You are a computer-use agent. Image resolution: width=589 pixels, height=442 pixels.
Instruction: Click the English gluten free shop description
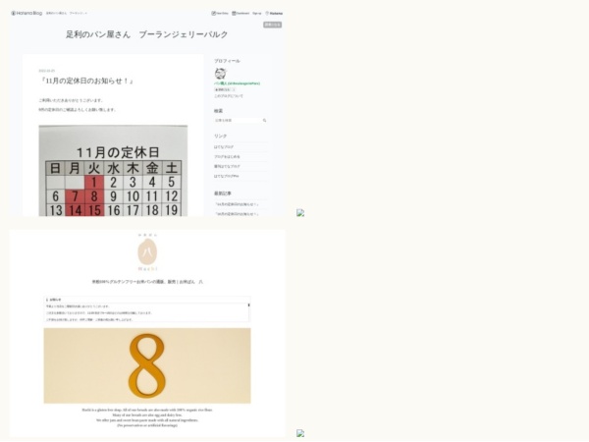click(147, 417)
